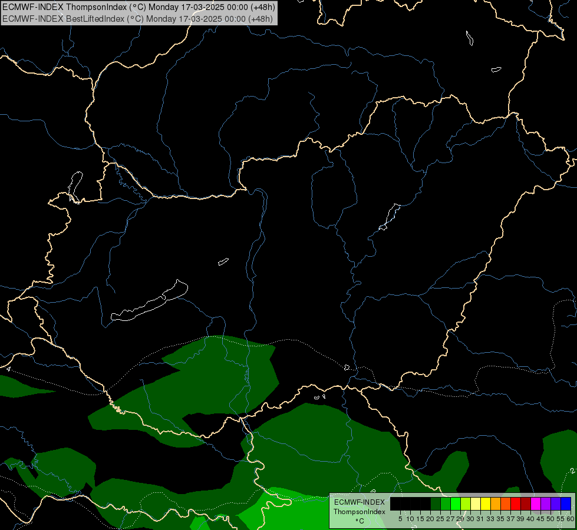Click the contour label 4 at left edge
577x530 pixels.
8,369
